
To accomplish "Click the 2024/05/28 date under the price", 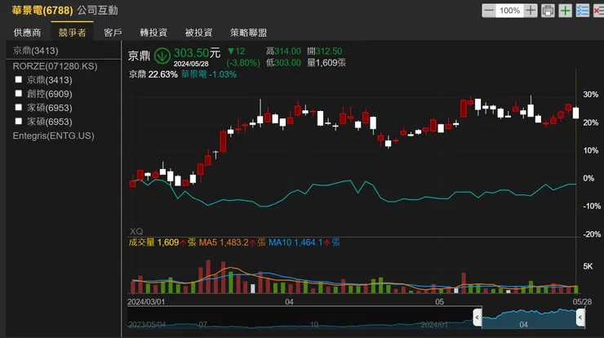I will point(191,64).
